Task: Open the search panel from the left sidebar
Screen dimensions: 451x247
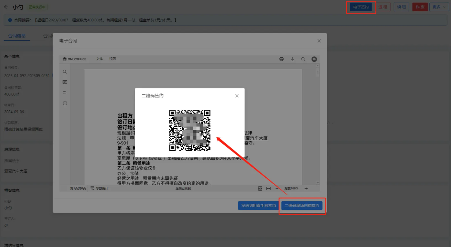Action: click(x=65, y=72)
